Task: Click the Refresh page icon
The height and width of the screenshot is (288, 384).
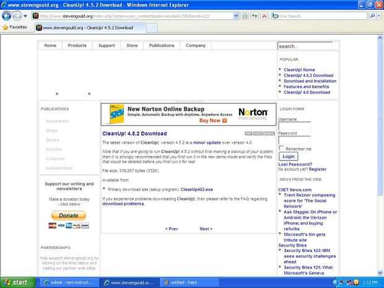Action: pyautogui.click(x=255, y=16)
